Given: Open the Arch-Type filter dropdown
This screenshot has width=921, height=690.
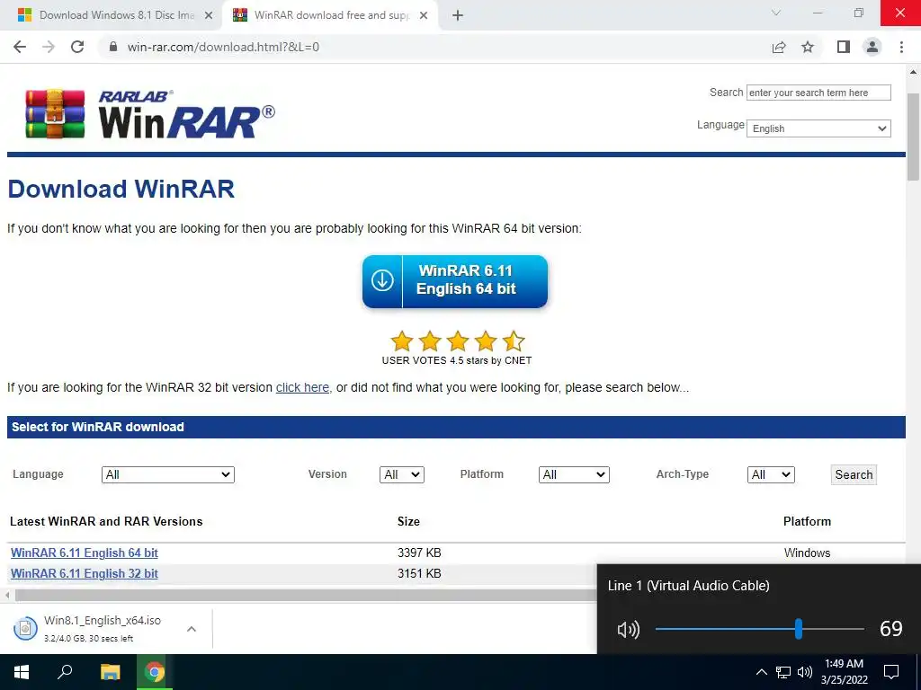Looking at the screenshot, I should pyautogui.click(x=771, y=474).
